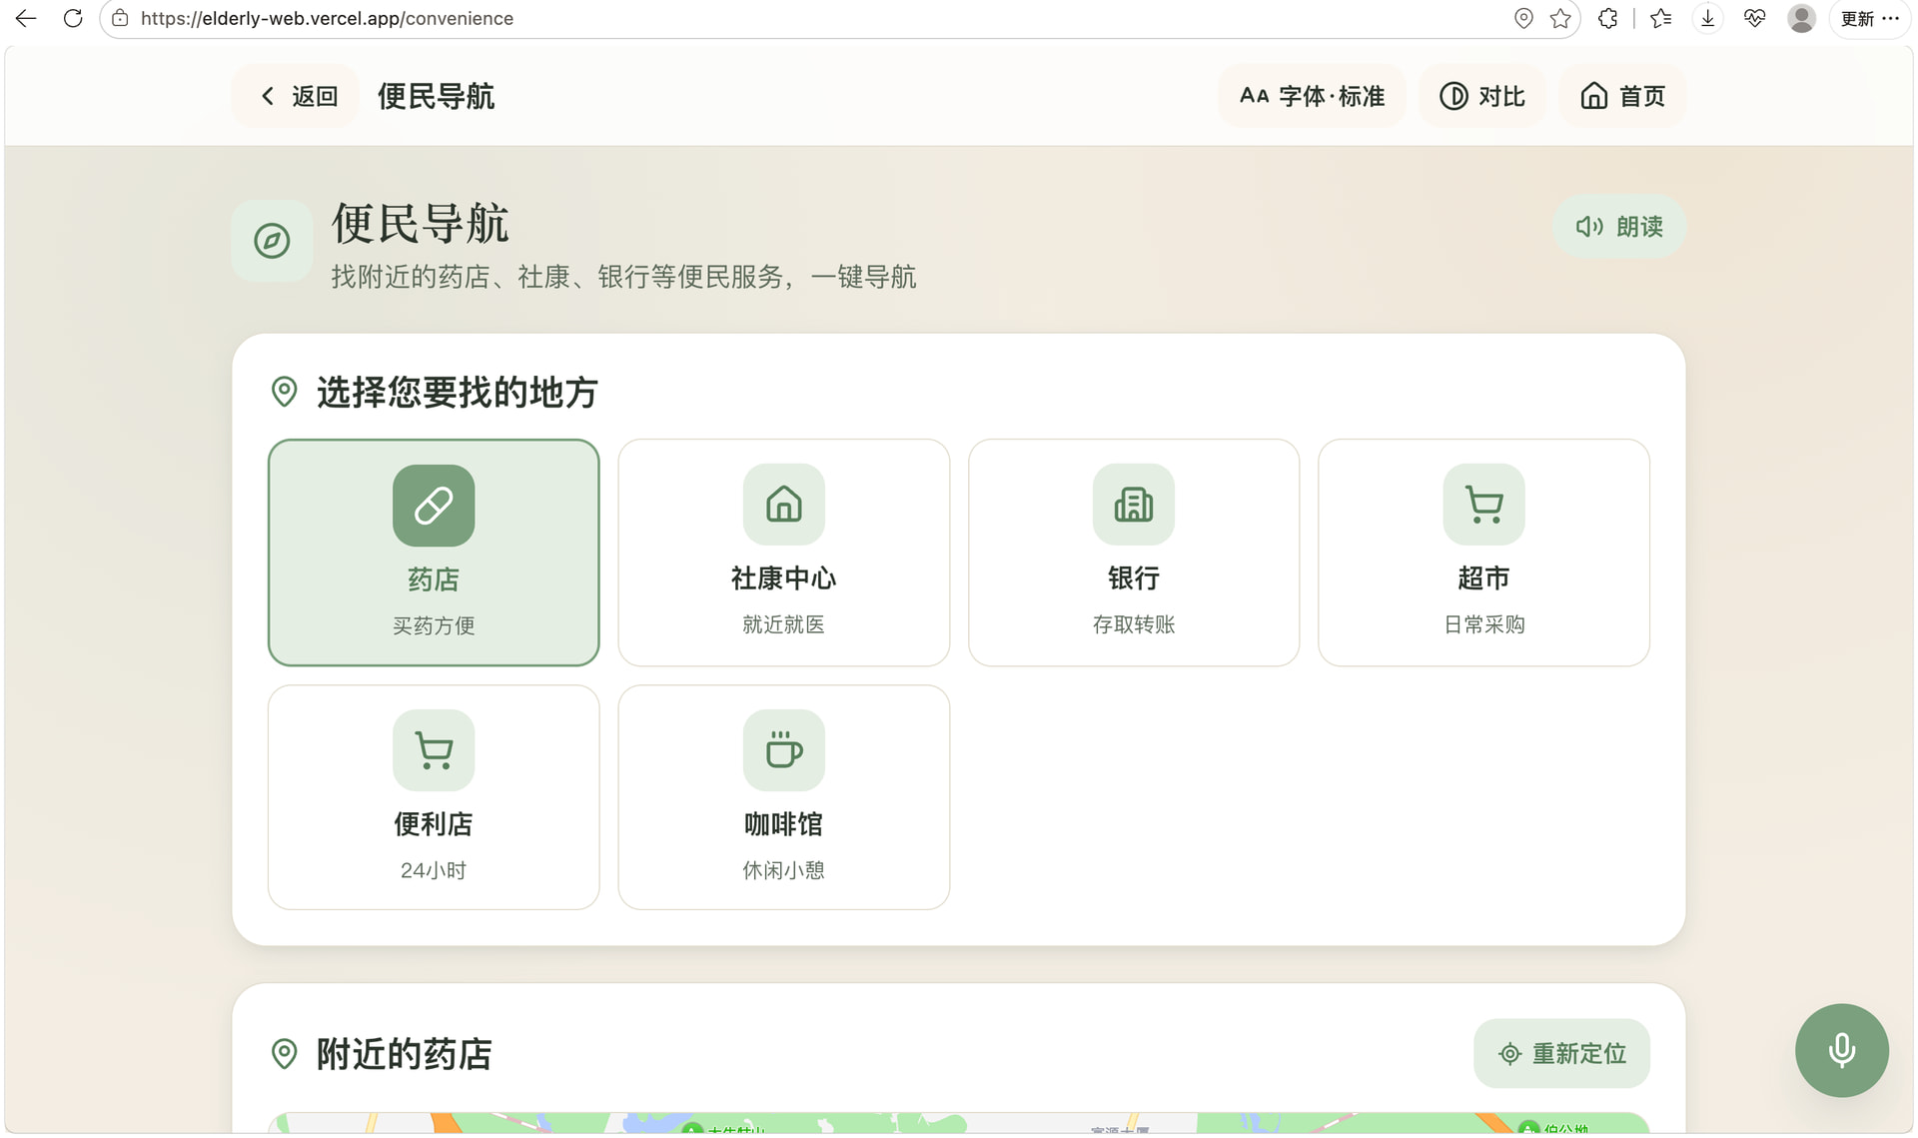The height and width of the screenshot is (1138, 1918).
Task: Bookmark this page with the star icon
Action: (x=1560, y=18)
